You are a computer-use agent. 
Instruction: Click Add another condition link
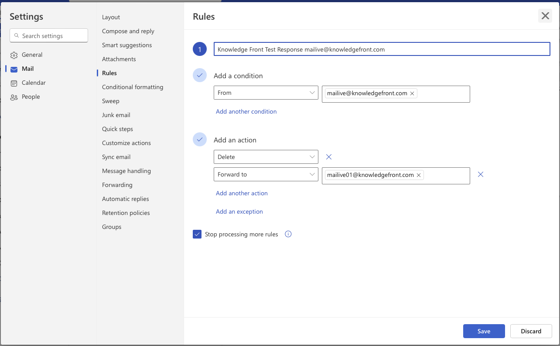pyautogui.click(x=246, y=111)
